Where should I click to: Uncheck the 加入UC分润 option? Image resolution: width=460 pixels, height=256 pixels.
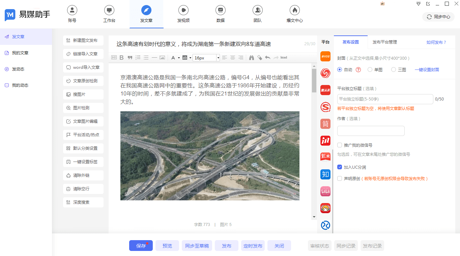339,167
